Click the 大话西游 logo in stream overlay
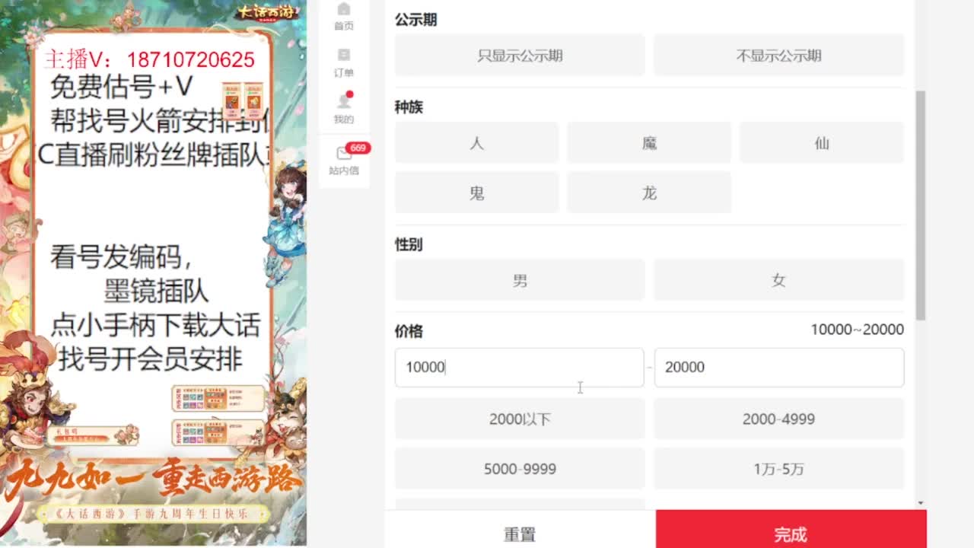The height and width of the screenshot is (548, 974). point(266,12)
